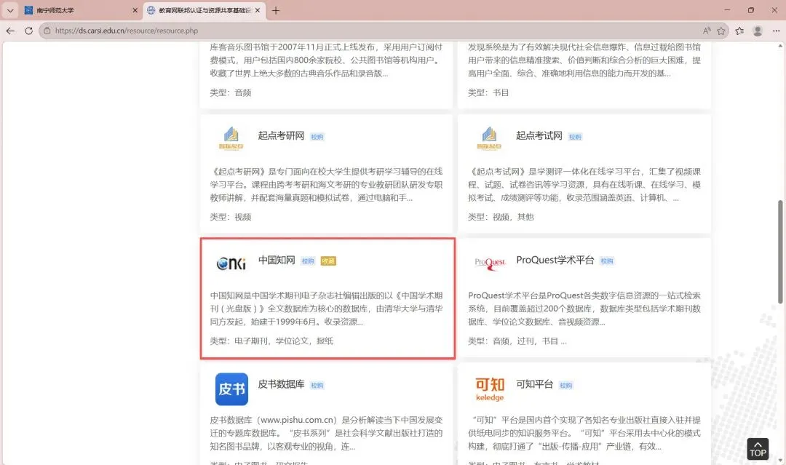Click the TOP back-to-top button
This screenshot has height=465, width=786.
point(758,449)
